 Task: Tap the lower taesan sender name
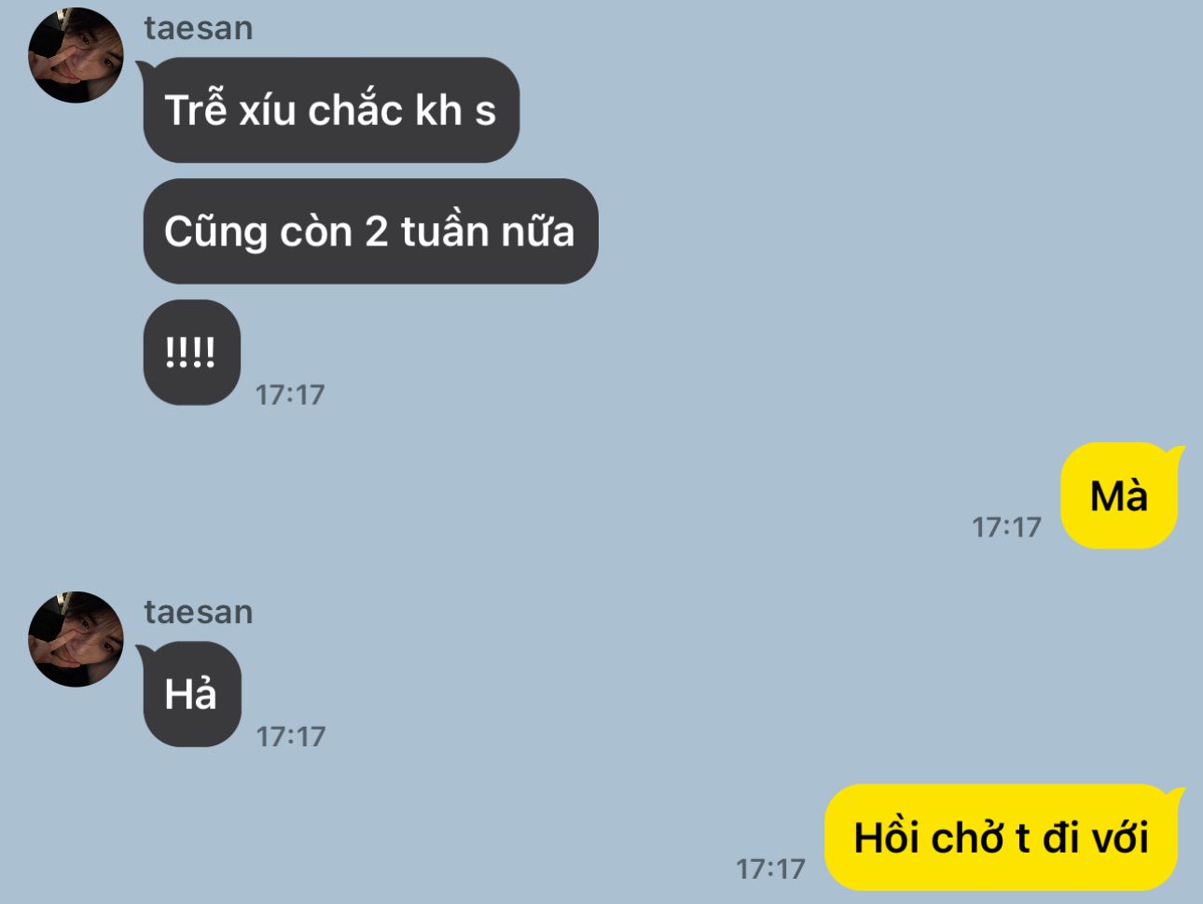198,612
